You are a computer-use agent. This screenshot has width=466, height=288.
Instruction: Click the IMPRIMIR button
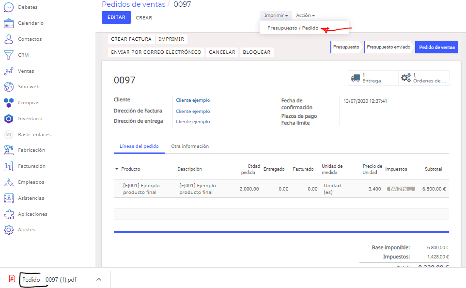pyautogui.click(x=171, y=39)
